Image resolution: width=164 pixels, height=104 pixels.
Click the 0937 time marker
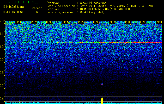click(x=112, y=22)
